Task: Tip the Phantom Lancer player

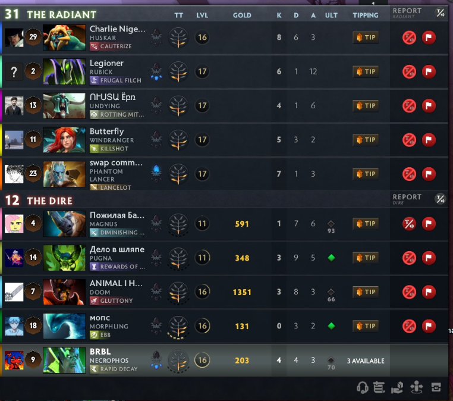Action: point(366,174)
